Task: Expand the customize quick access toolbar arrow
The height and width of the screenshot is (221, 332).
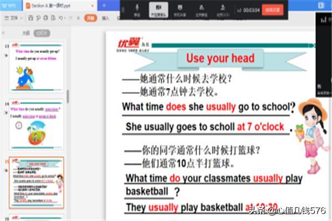Action: [79, 18]
